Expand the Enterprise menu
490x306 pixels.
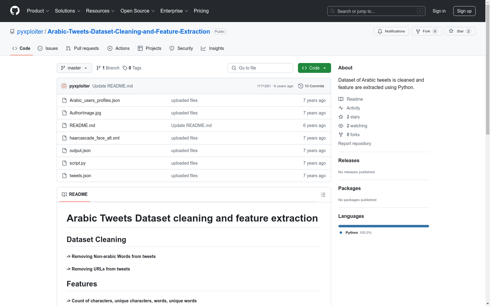point(175,11)
